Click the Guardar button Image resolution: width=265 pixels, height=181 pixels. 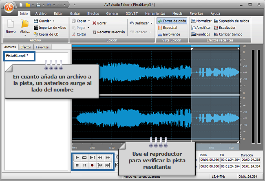[42, 21]
